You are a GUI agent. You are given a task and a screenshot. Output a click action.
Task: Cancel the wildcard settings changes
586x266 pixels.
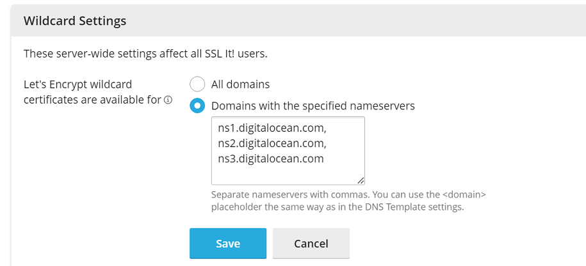click(311, 244)
